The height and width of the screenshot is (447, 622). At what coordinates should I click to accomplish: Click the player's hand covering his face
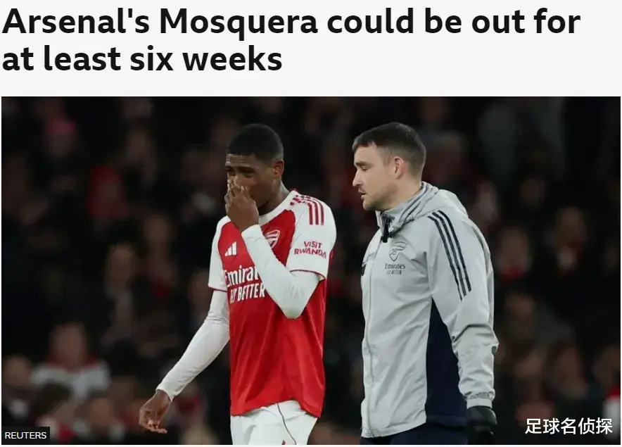tap(241, 206)
